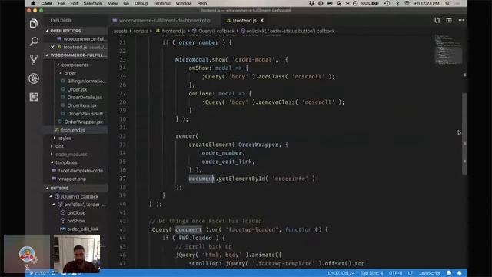Image resolution: width=492 pixels, height=277 pixels.
Task: Open the File menu
Action: [61, 3]
